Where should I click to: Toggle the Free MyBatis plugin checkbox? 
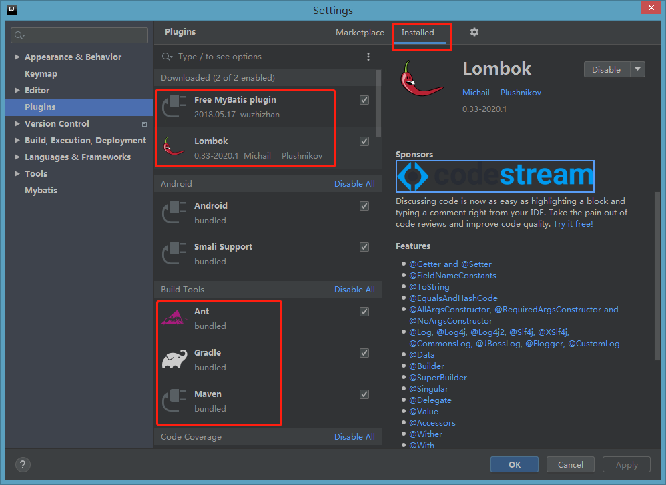364,100
